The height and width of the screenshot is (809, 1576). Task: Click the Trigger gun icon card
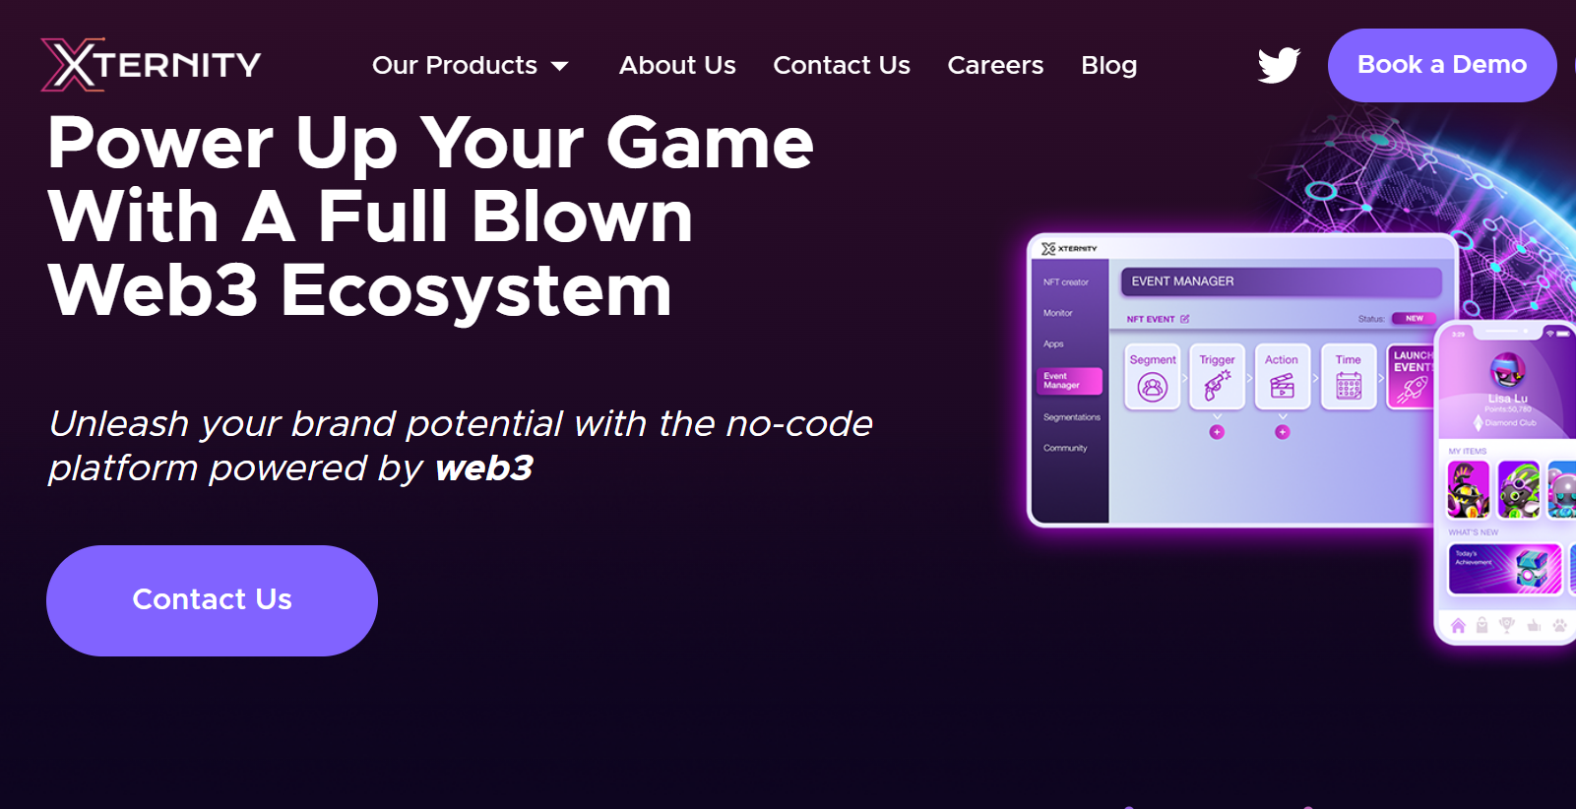[x=1217, y=376]
